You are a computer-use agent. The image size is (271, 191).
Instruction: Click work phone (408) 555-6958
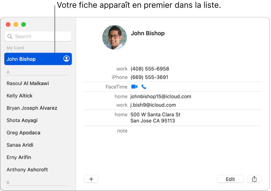pos(150,69)
